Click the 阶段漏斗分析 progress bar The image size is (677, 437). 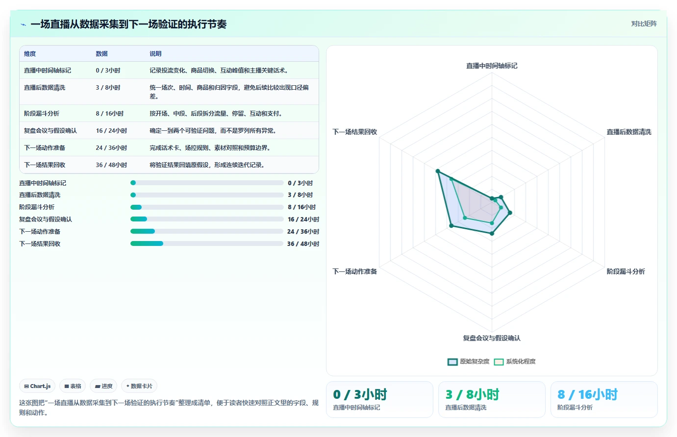pyautogui.click(x=207, y=207)
